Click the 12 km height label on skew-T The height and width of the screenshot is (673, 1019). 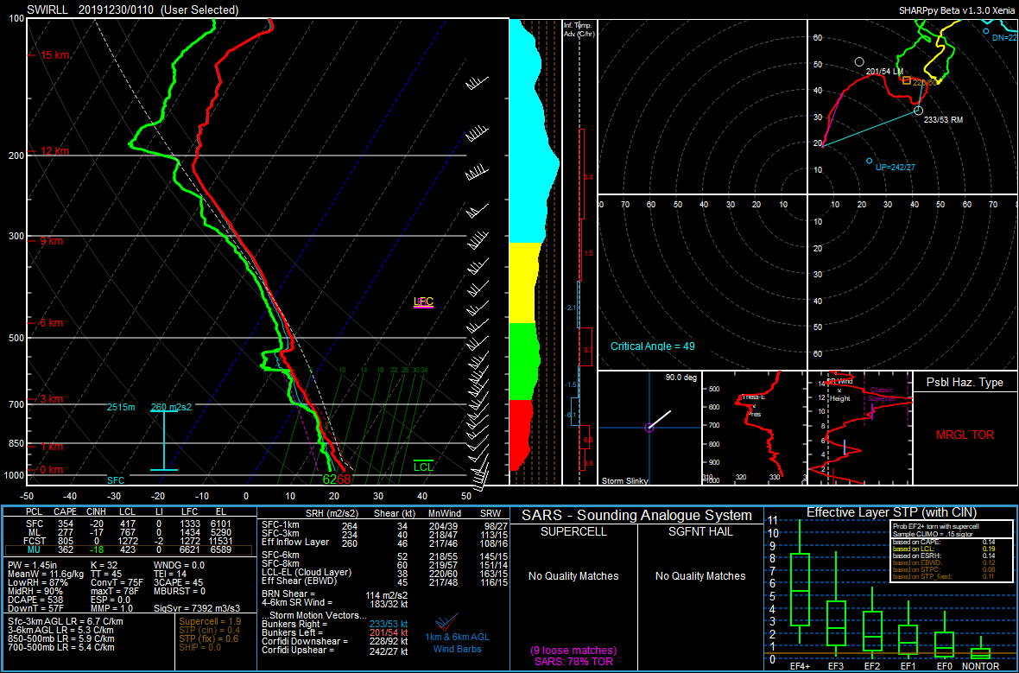point(54,151)
